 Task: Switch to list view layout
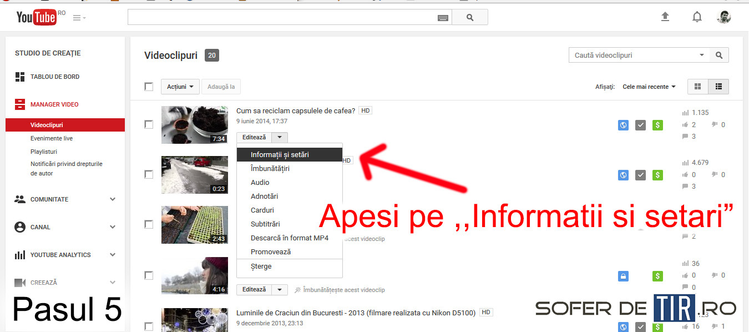(718, 87)
